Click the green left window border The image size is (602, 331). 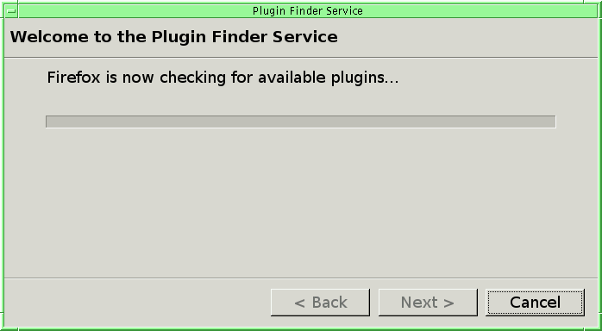2,165
